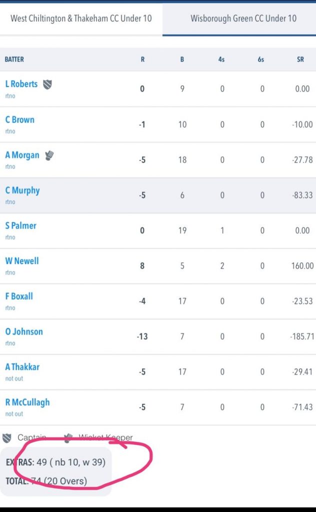316x512 pixels.
Task: Click the EXTRAS summary line
Action: [55, 462]
